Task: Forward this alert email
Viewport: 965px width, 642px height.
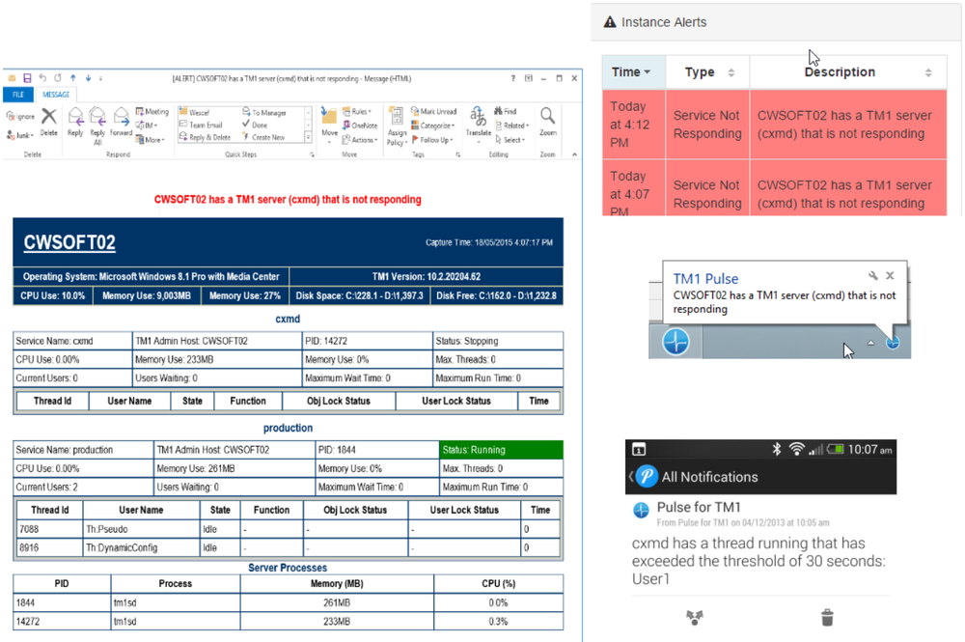Action: 121,124
